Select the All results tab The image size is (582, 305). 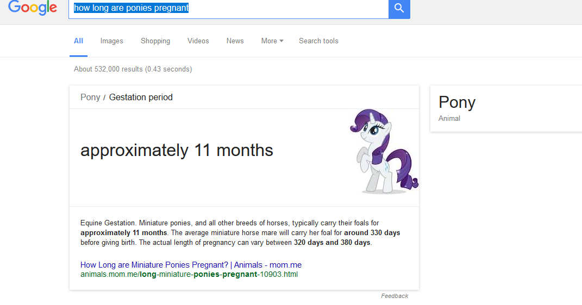(78, 41)
